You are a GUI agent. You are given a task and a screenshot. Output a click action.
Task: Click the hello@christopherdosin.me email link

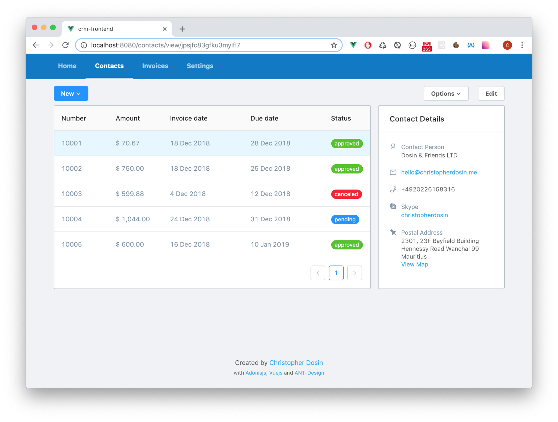439,172
